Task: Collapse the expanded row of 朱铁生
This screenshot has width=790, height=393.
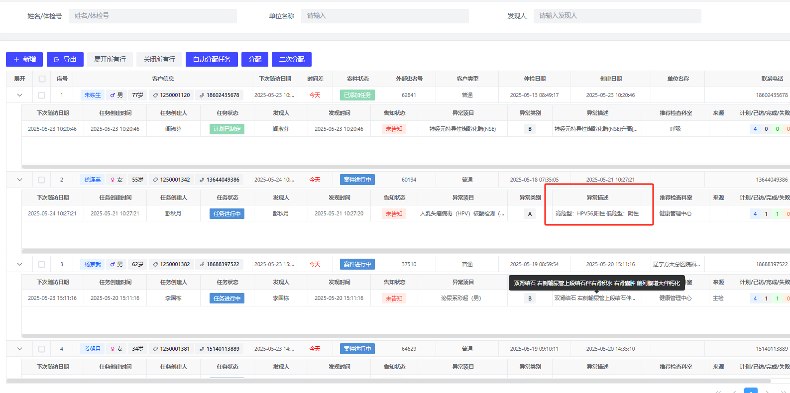Action: 19,95
